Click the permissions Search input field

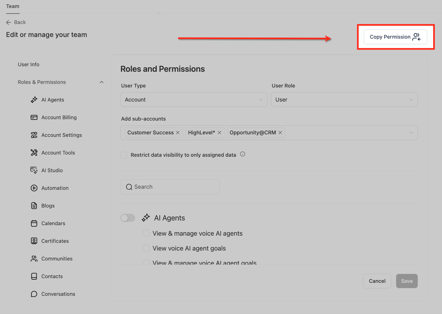170,187
